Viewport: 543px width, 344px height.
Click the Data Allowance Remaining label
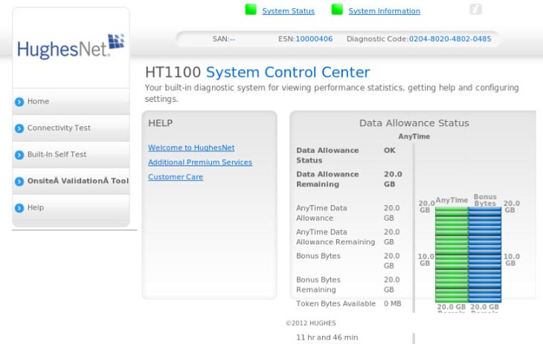pyautogui.click(x=327, y=179)
